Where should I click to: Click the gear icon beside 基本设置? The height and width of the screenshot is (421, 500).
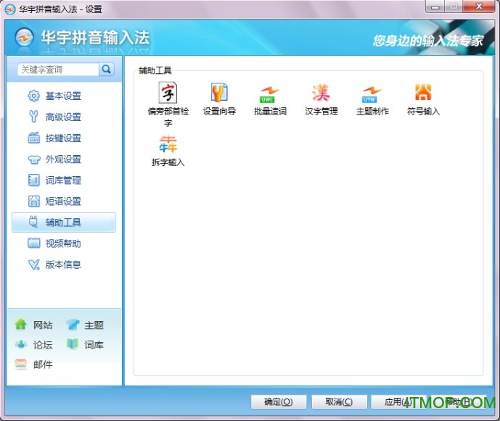click(x=34, y=96)
